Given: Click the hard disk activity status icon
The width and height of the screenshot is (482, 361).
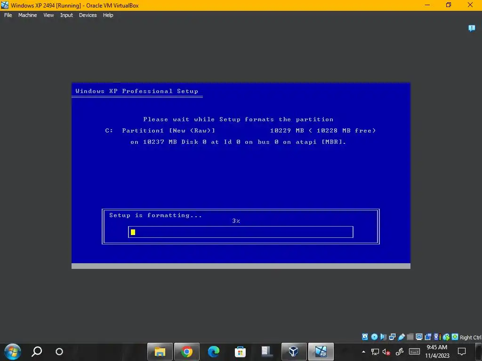Looking at the screenshot, I should pyautogui.click(x=365, y=337).
